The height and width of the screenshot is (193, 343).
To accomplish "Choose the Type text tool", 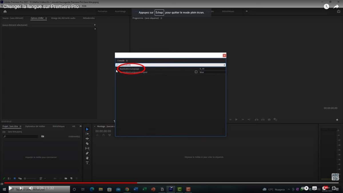I will point(87,163).
